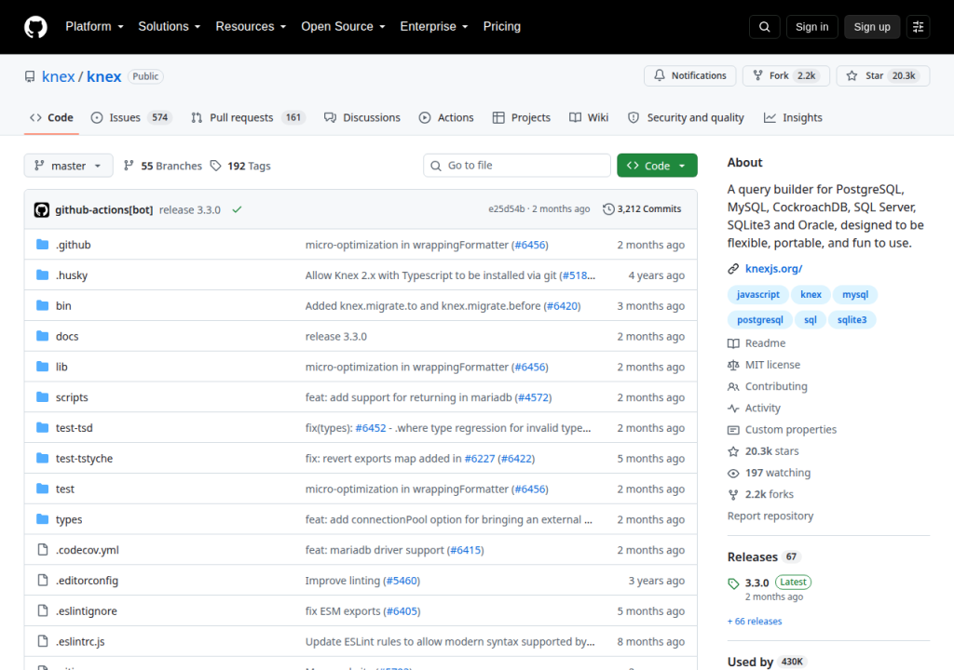The height and width of the screenshot is (670, 954).
Task: Select the javascript topic tag
Action: pos(758,295)
